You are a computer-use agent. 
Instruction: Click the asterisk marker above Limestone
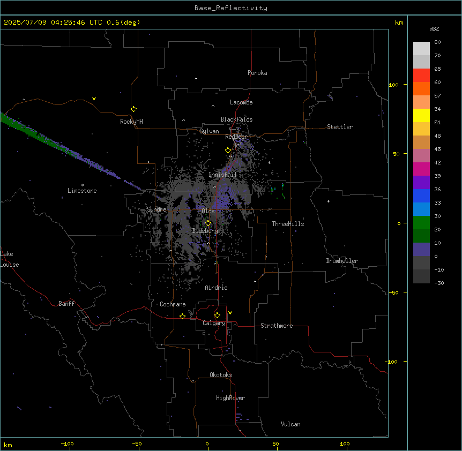click(82, 185)
